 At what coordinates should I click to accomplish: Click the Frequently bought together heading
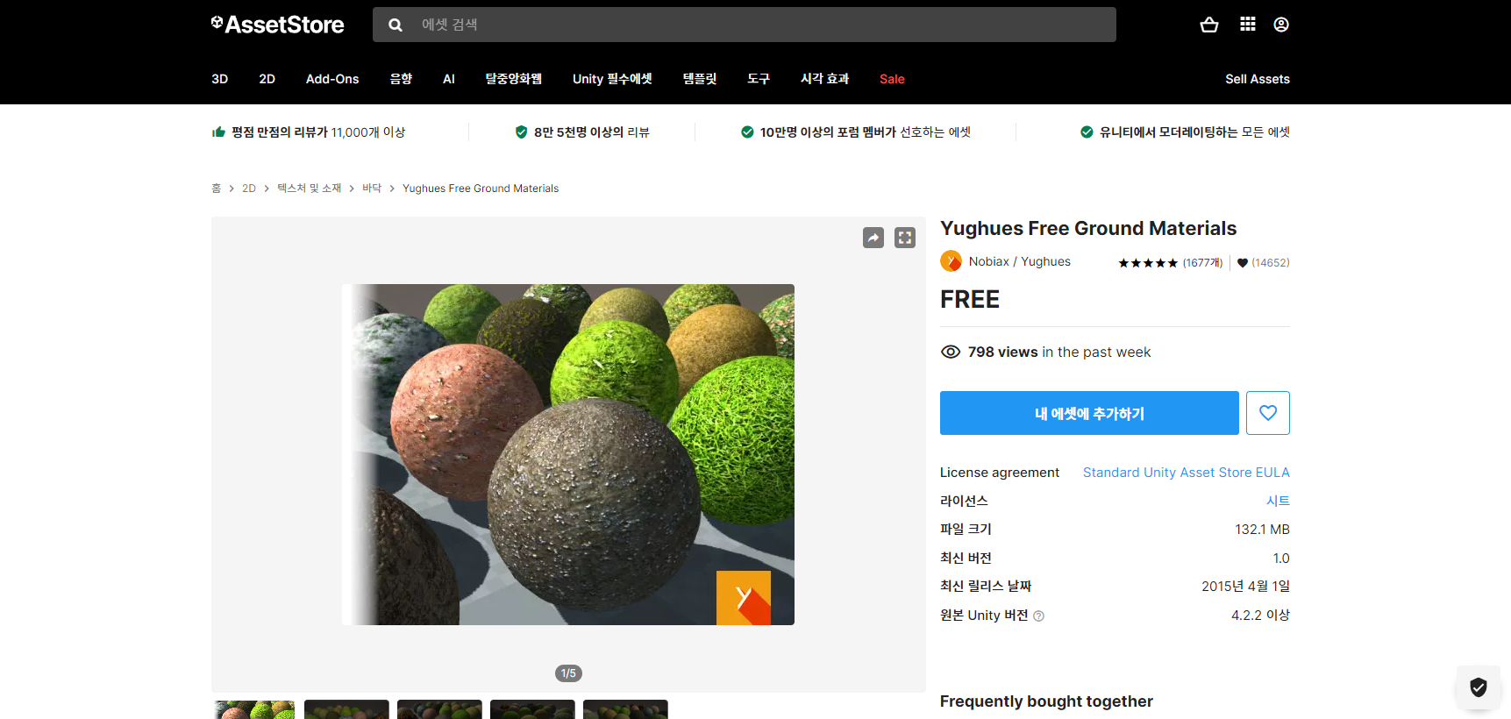[x=1046, y=701]
